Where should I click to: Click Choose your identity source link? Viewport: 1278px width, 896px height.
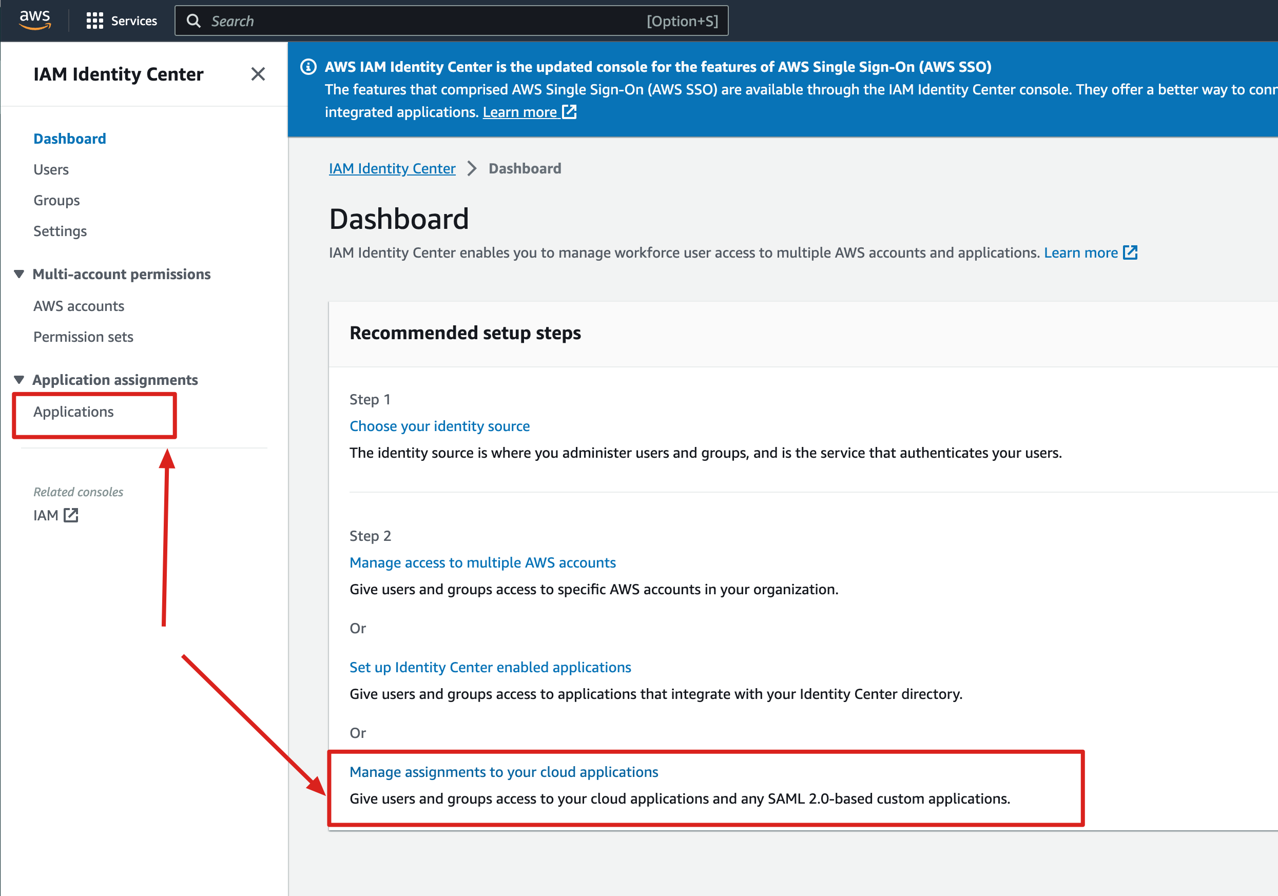(x=439, y=426)
